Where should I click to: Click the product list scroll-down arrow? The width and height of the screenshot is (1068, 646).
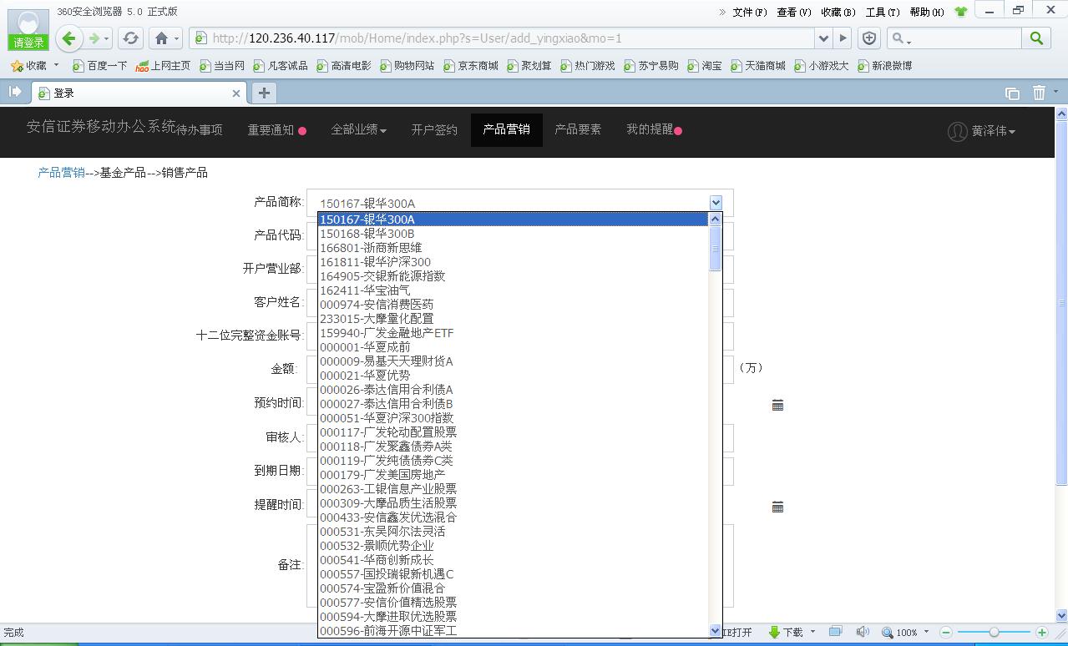[x=715, y=631]
